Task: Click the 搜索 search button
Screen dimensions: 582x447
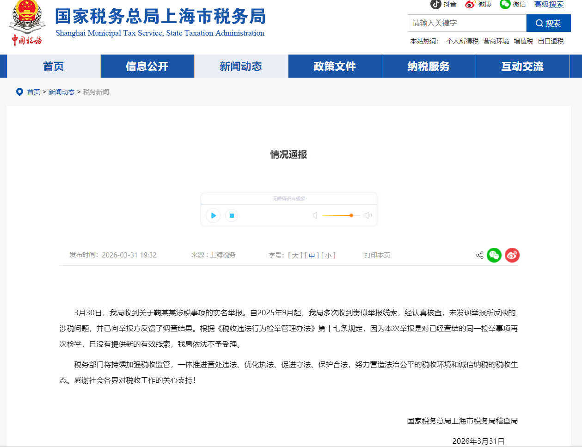Action: (548, 23)
